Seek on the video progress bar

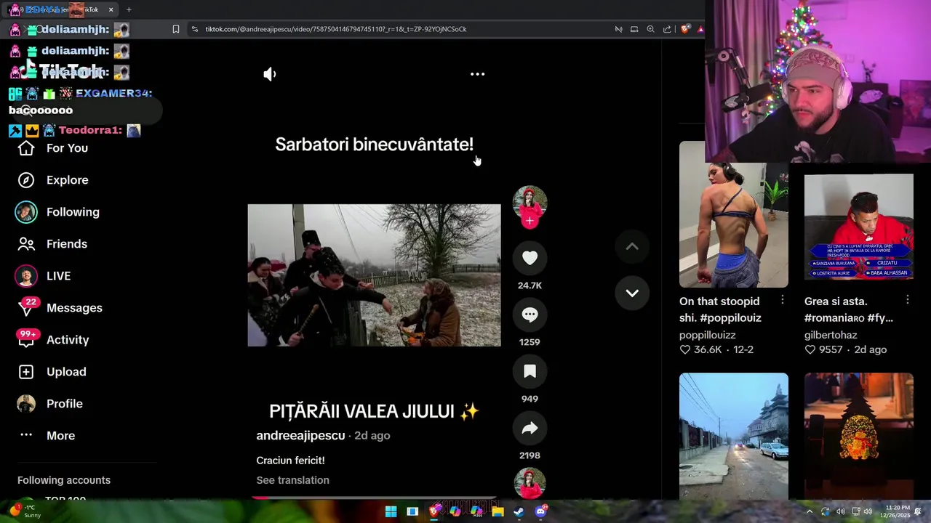click(374, 498)
